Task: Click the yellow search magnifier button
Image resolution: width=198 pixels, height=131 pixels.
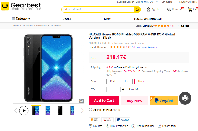Action: coord(137,10)
